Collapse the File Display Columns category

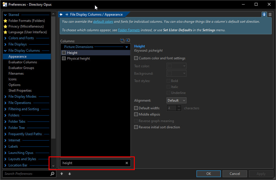[5, 51]
